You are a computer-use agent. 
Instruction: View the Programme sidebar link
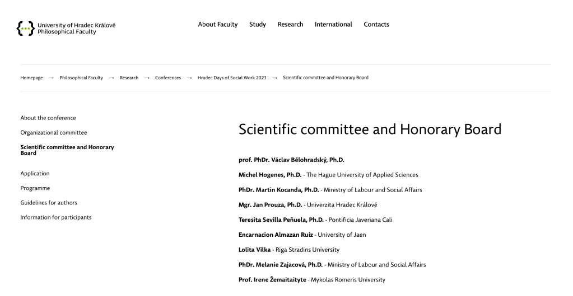pyautogui.click(x=35, y=188)
